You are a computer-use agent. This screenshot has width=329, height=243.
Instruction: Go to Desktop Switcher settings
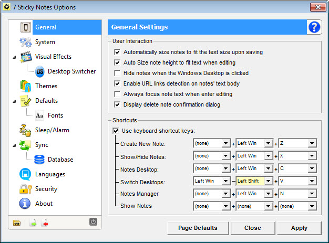[72, 71]
